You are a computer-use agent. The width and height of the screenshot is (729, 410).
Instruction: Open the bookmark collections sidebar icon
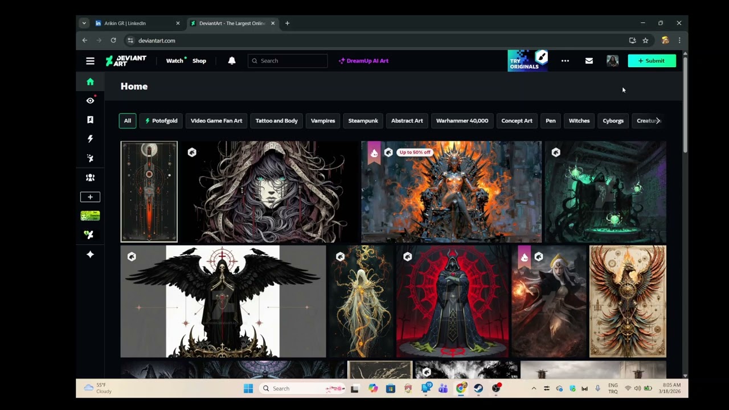[90, 120]
